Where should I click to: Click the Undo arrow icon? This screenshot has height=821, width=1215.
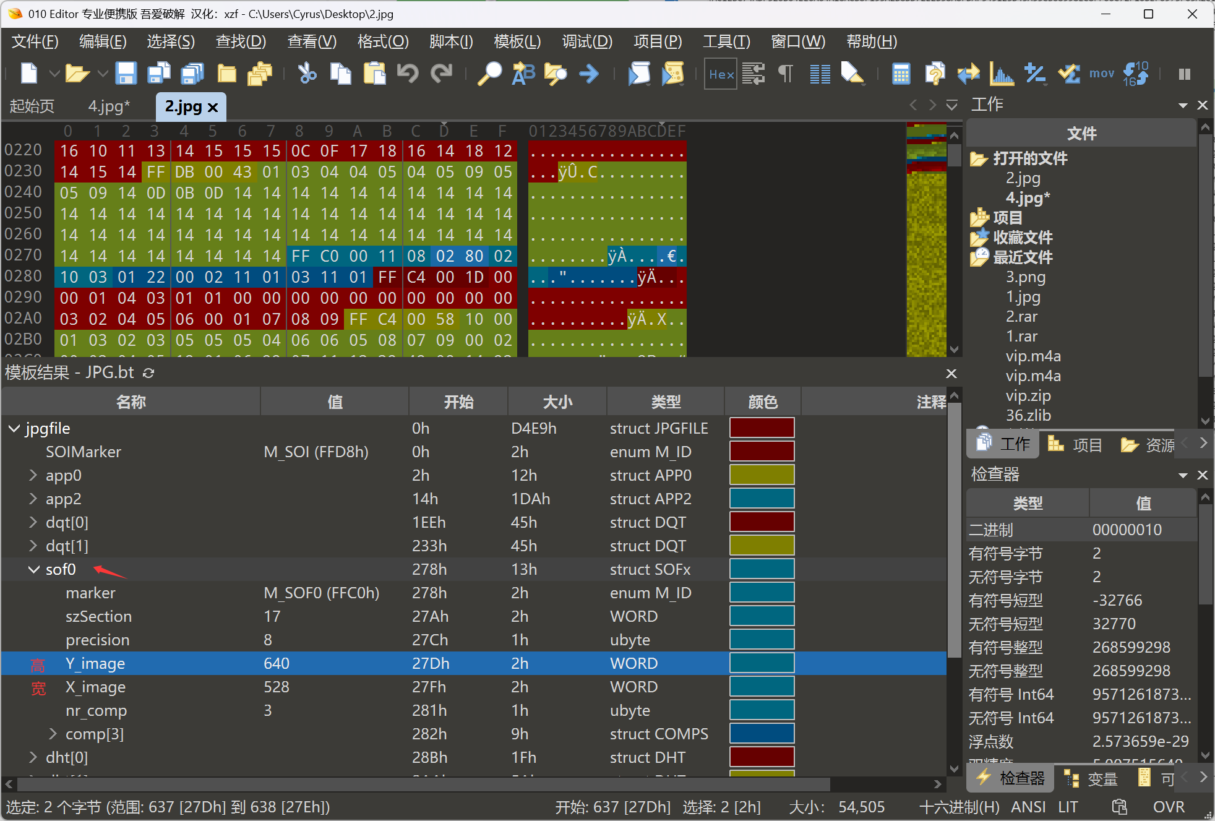pos(408,74)
